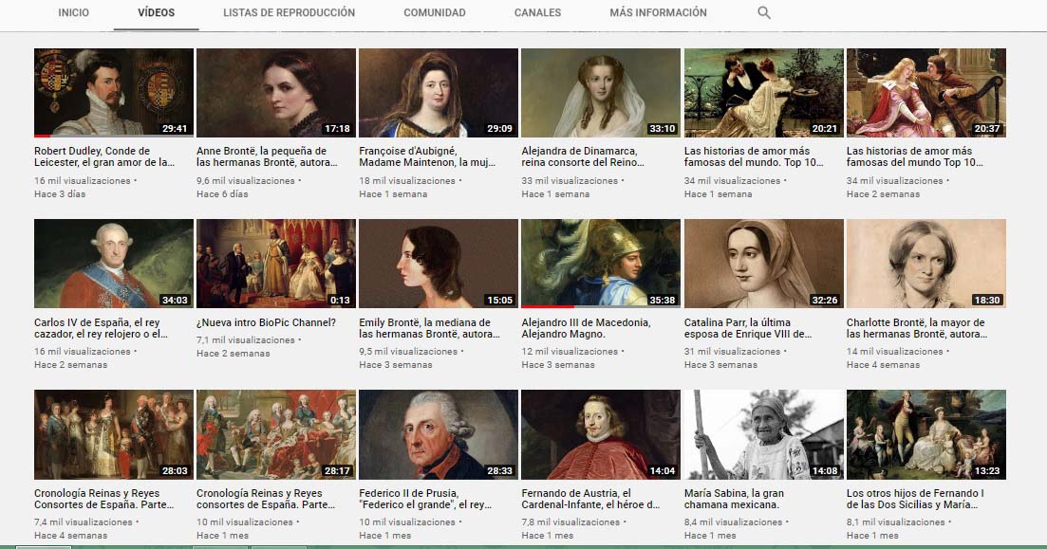Open the INICIO tab

(73, 12)
